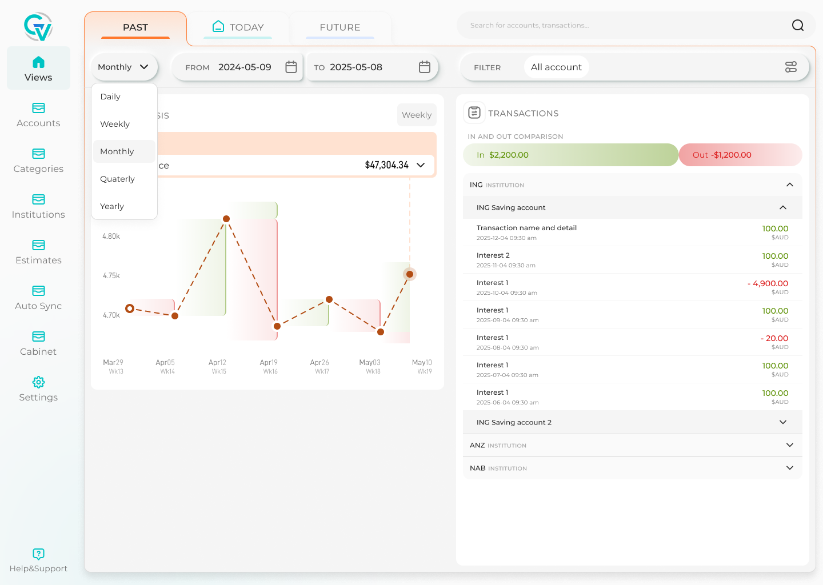Switch to the FUTURE tab
Screen dimensions: 823x585
click(340, 27)
